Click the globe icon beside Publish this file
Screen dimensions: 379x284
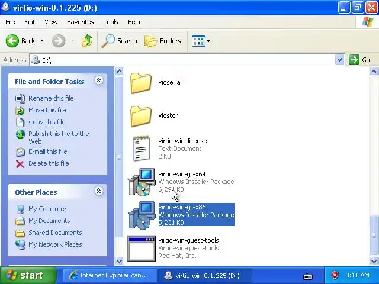(x=20, y=134)
